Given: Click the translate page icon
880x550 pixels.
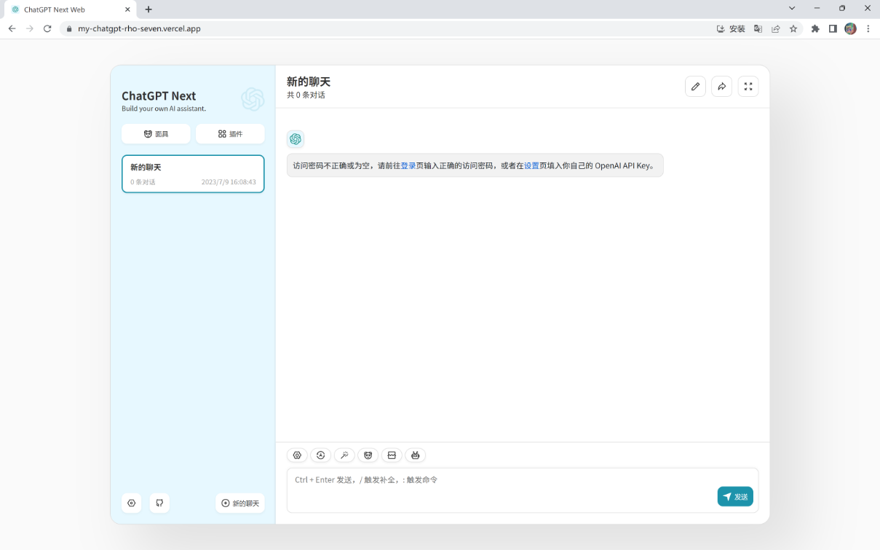Looking at the screenshot, I should [x=758, y=28].
